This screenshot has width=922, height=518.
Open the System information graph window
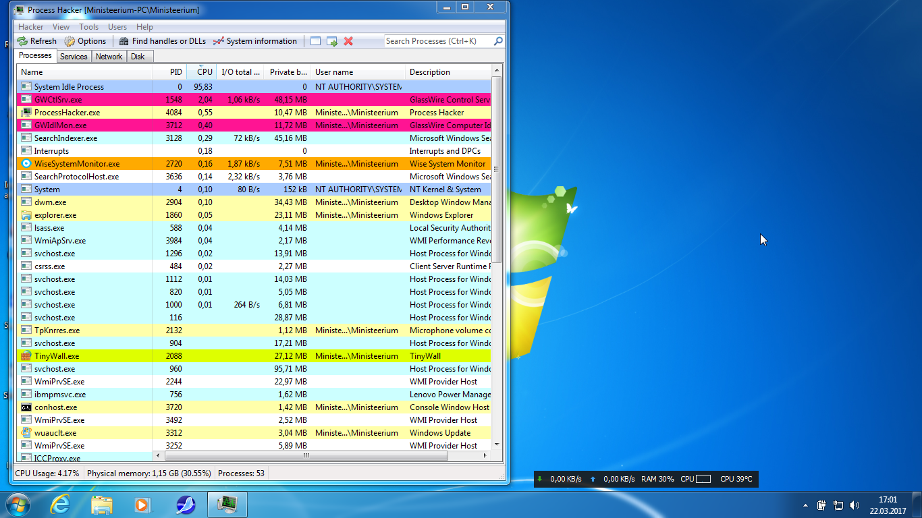(x=254, y=41)
